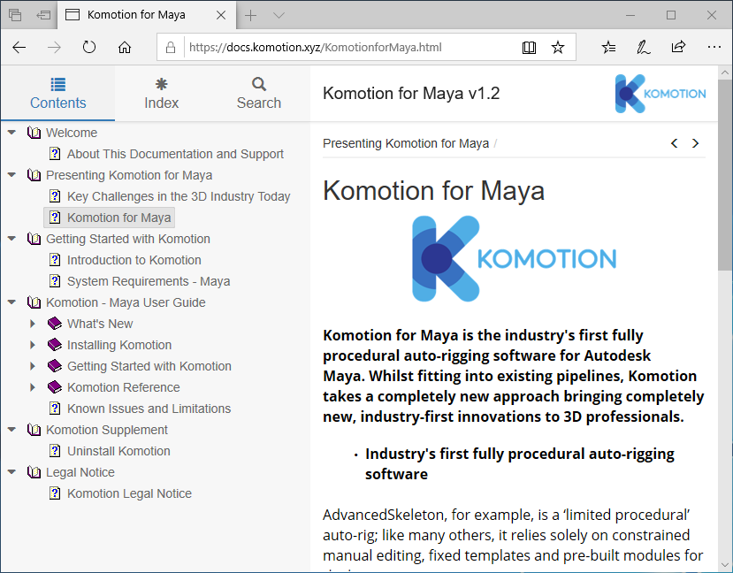Viewport: 733px width, 573px height.
Task: Expand the Komotion Reference section
Action: [x=33, y=387]
